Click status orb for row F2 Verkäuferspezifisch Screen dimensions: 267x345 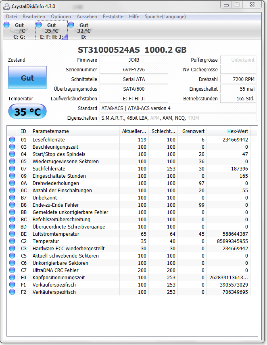tap(12, 292)
